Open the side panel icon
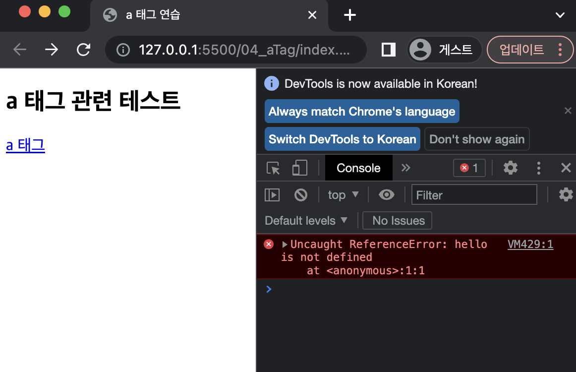Screen dimensions: 576x372 click(x=388, y=50)
